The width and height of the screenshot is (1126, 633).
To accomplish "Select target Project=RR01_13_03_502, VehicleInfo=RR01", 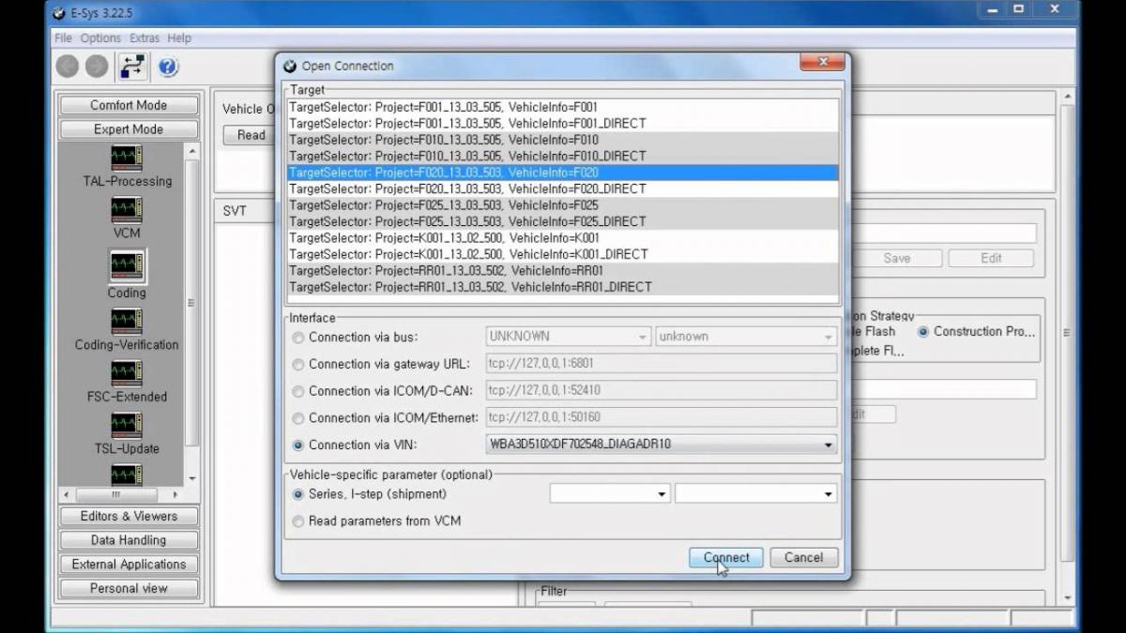I will pos(563,271).
